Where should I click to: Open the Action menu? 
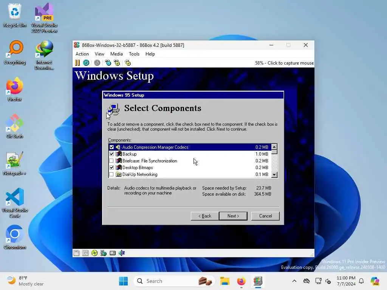pyautogui.click(x=82, y=54)
